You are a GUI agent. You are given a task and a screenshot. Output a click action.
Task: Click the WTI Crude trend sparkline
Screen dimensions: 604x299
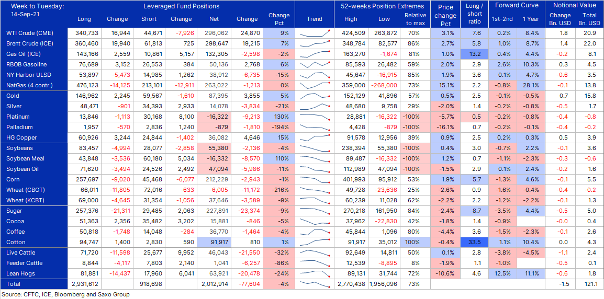tap(315, 33)
